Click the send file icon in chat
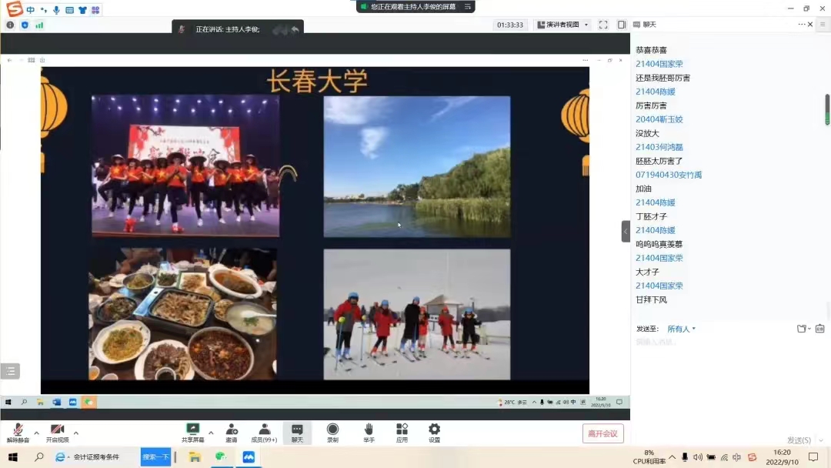Image resolution: width=831 pixels, height=468 pixels. tap(802, 329)
